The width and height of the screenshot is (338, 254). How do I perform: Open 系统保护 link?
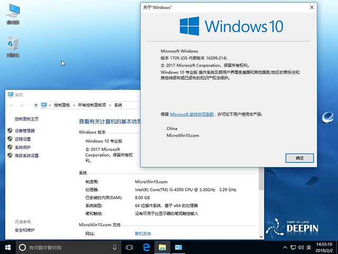23,147
